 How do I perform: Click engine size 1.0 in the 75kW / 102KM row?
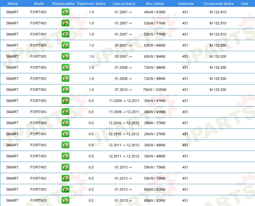click(91, 90)
